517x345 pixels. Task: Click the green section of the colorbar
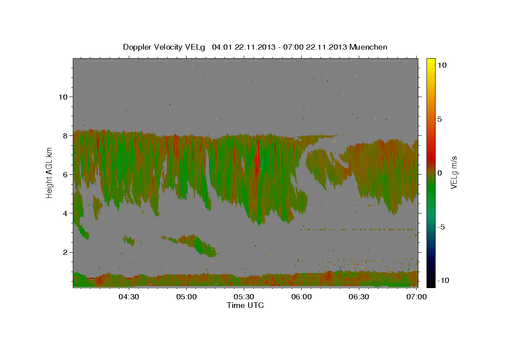430,190
